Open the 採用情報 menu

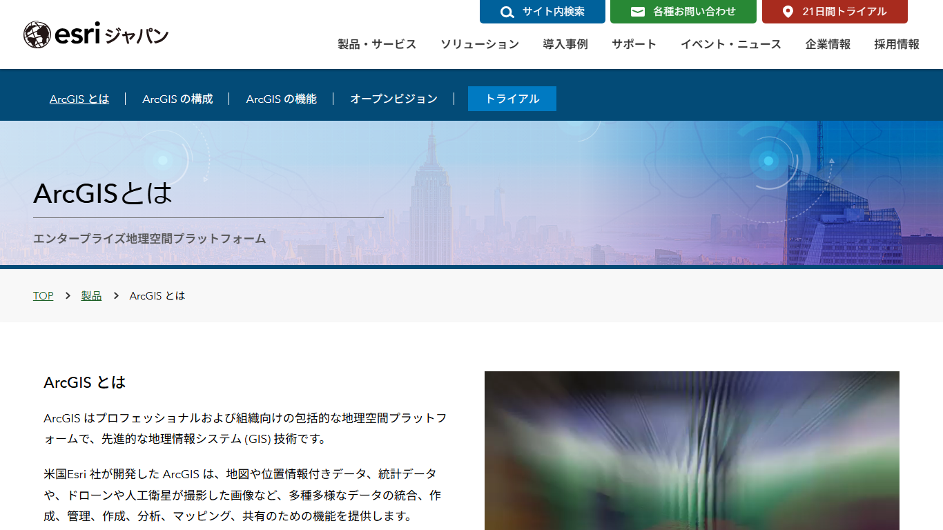coord(897,44)
